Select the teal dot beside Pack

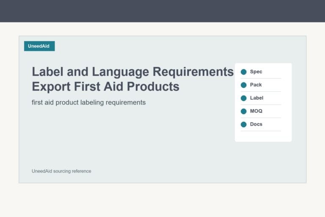click(244, 85)
